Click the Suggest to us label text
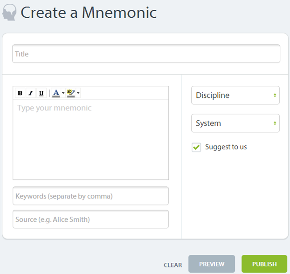This screenshot has height=274, width=290. click(x=226, y=147)
